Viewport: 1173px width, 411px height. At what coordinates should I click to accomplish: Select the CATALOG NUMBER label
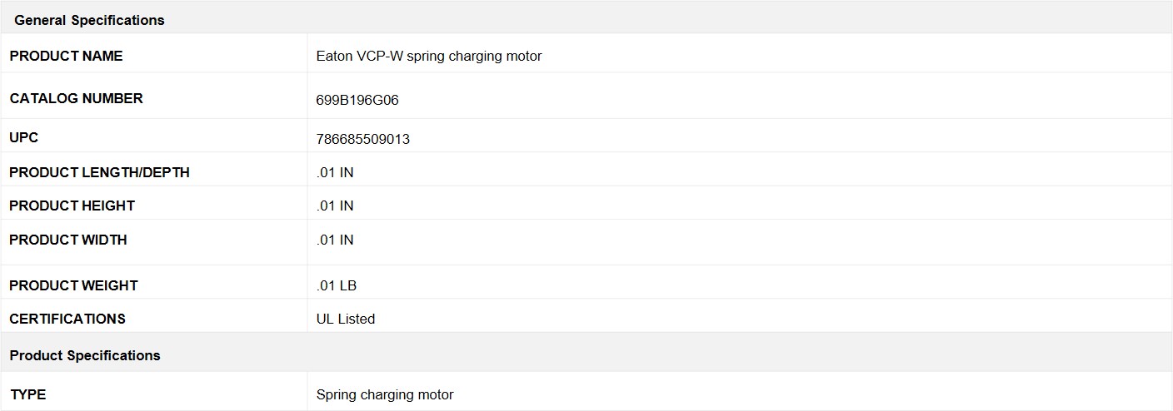[x=77, y=98]
